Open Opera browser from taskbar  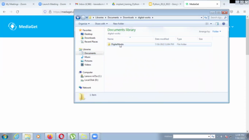coord(61,136)
